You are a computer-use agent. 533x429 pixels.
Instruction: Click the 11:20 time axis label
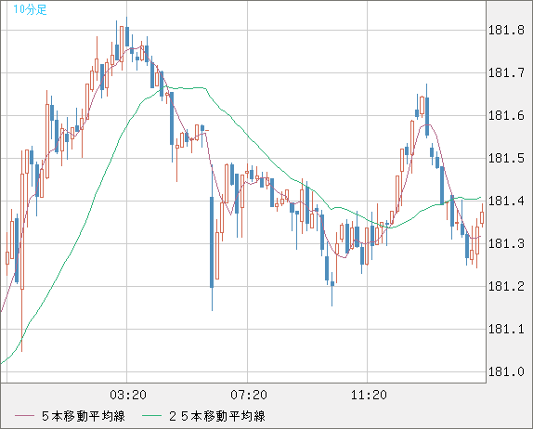369,395
